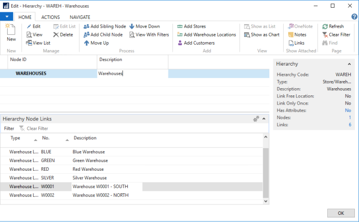The width and height of the screenshot is (359, 222).
Task: Switch to the NAVIGATE tab
Action: point(79,17)
